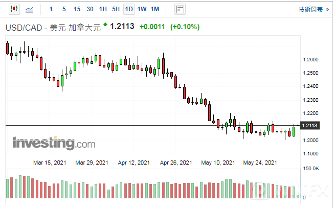The image size is (334, 208).
Task: Choose the 5H timeframe
Action: 116,9
